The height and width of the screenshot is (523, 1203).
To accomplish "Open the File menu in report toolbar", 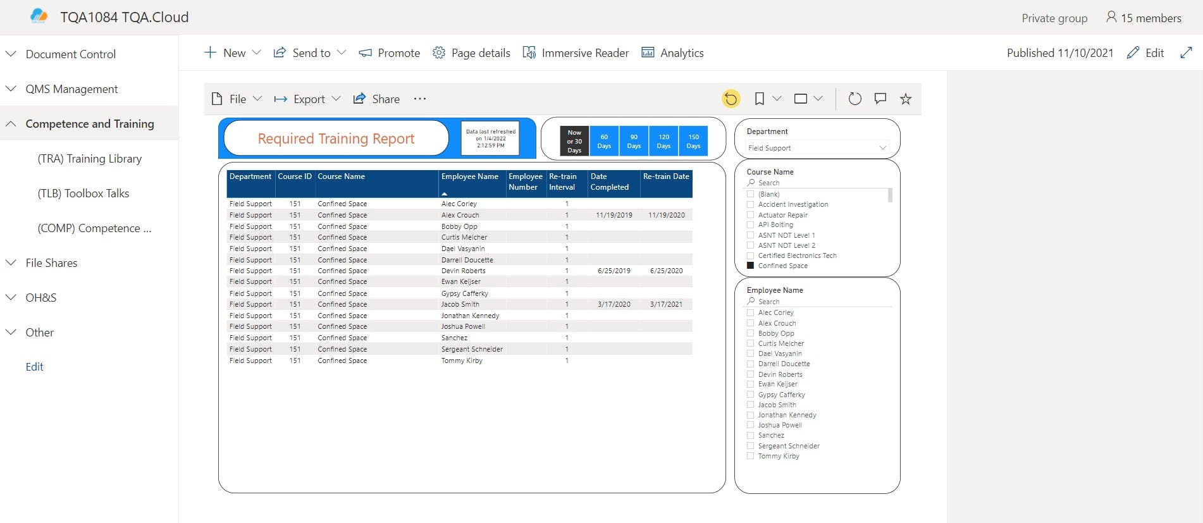I will pos(237,99).
